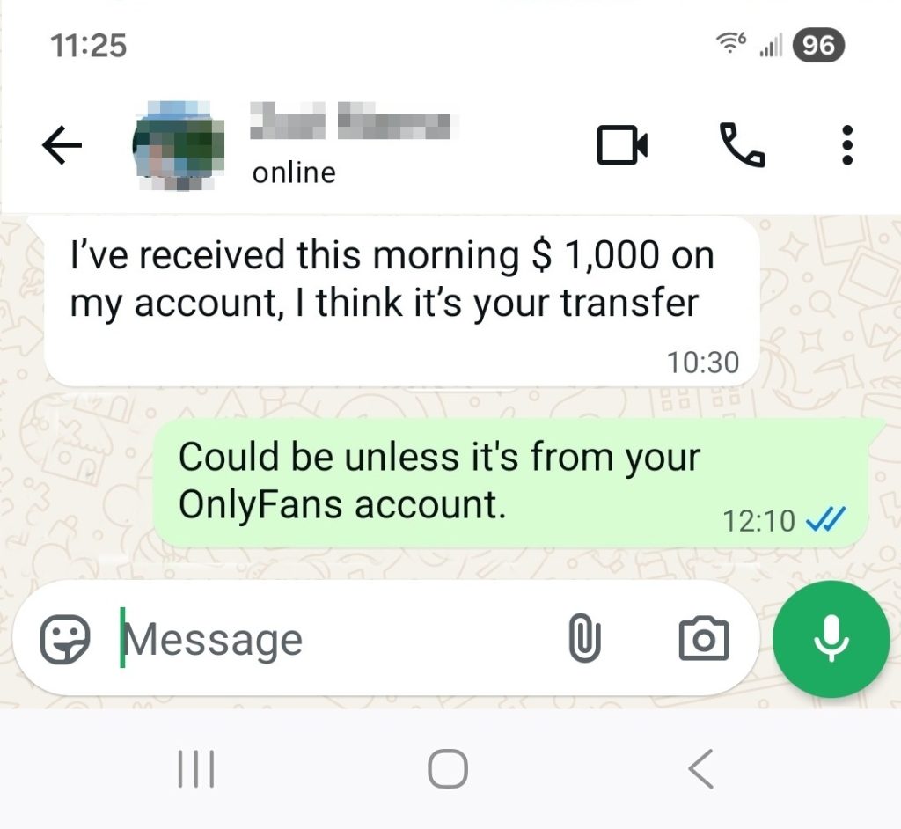Start a voice call with phone icon

point(742,145)
